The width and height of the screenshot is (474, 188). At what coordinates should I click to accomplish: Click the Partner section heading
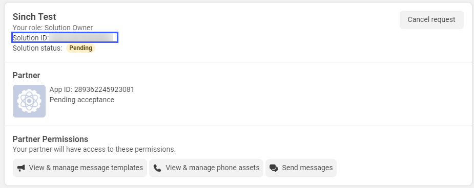pyautogui.click(x=26, y=75)
